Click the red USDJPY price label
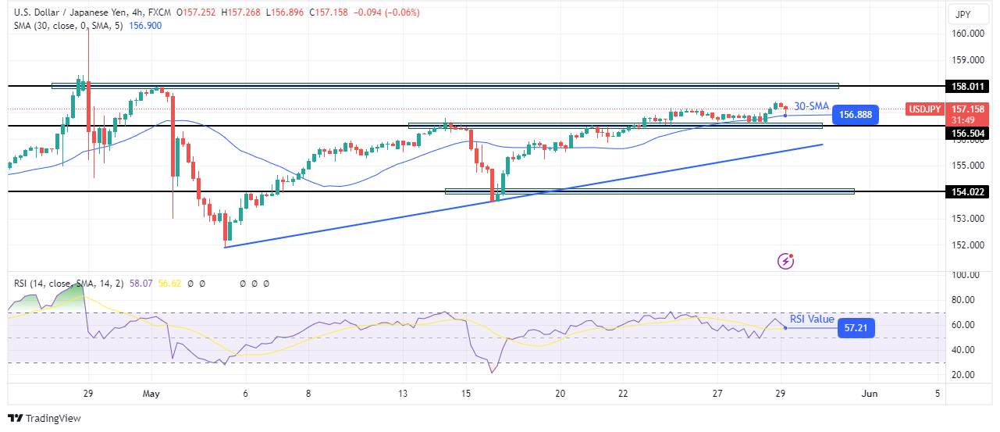The width and height of the screenshot is (1000, 432). pos(923,109)
